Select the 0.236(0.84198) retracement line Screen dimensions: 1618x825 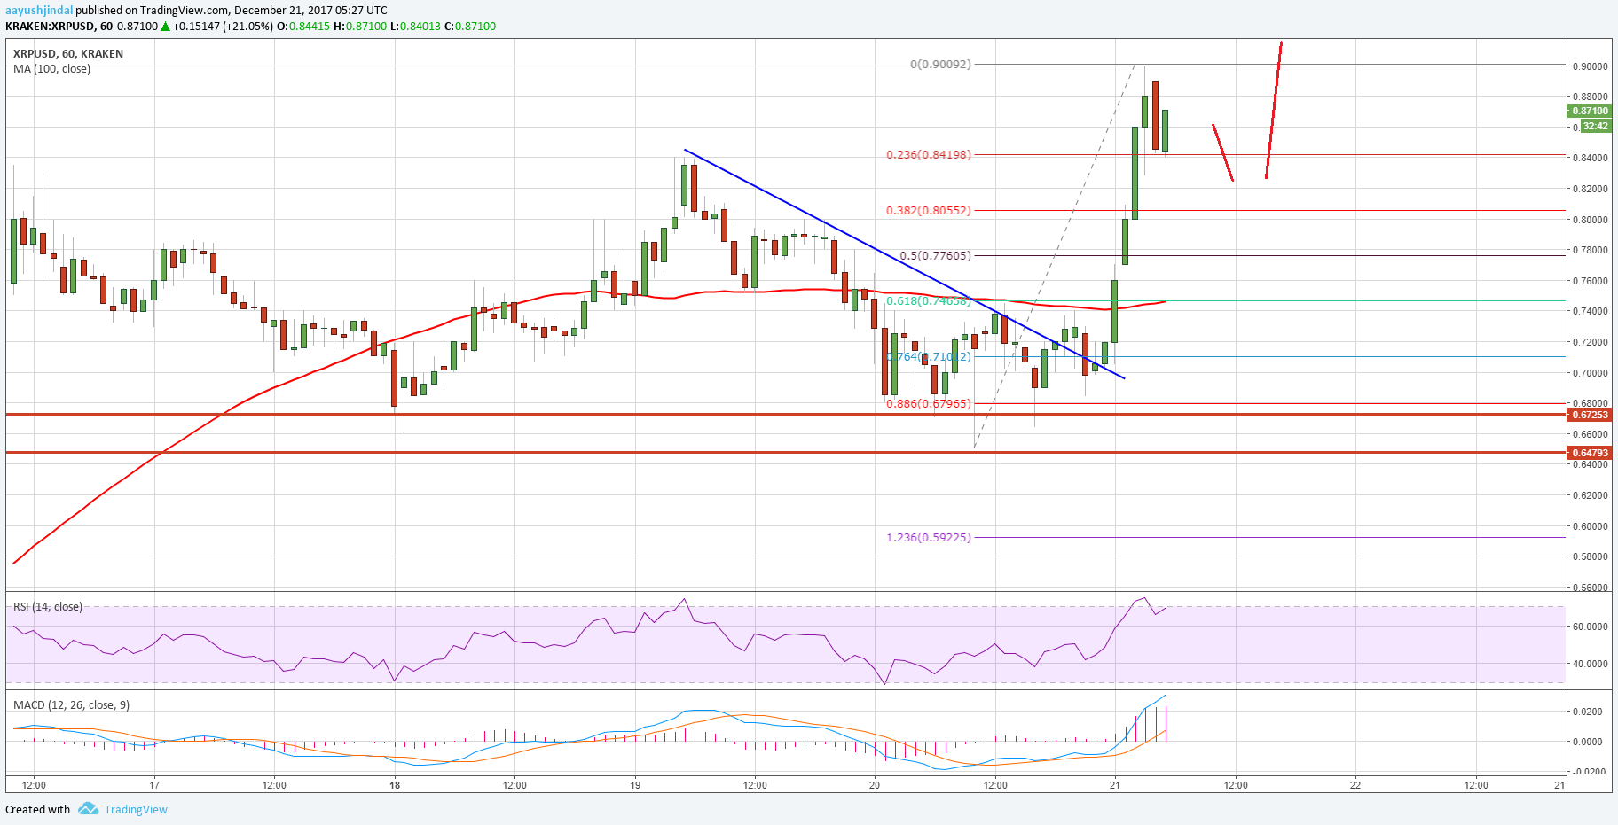tap(929, 155)
